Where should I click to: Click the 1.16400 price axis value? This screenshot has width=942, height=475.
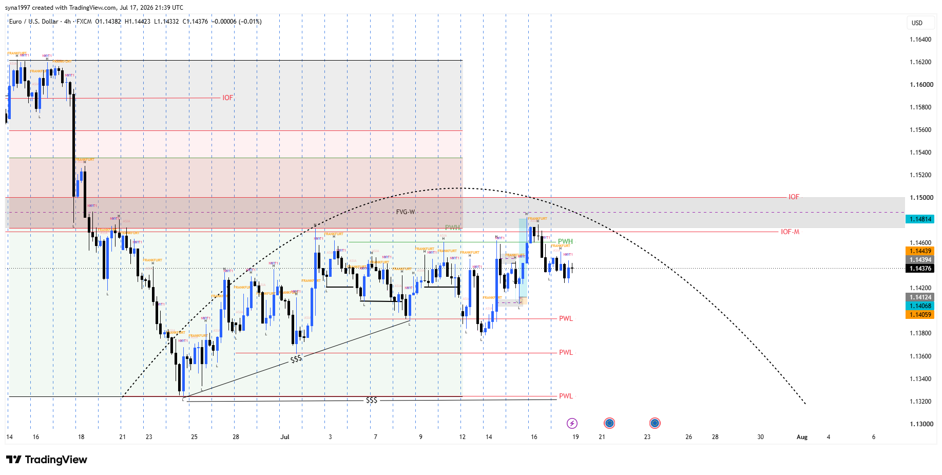point(920,40)
